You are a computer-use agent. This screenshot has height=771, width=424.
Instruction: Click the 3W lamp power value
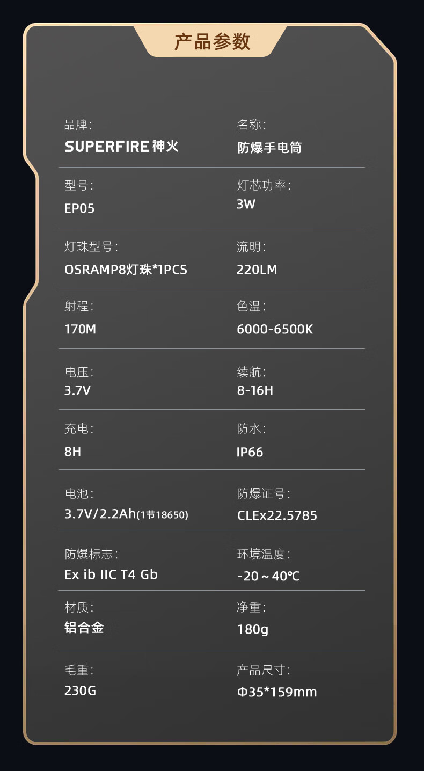246,204
